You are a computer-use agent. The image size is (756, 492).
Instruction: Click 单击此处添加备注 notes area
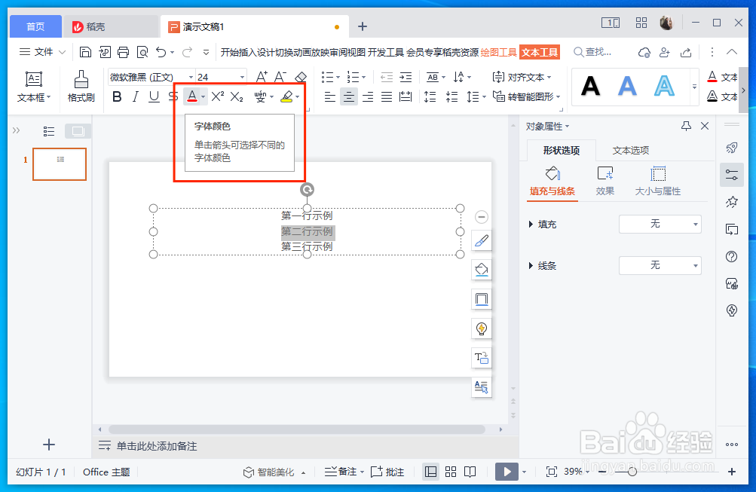click(157, 446)
